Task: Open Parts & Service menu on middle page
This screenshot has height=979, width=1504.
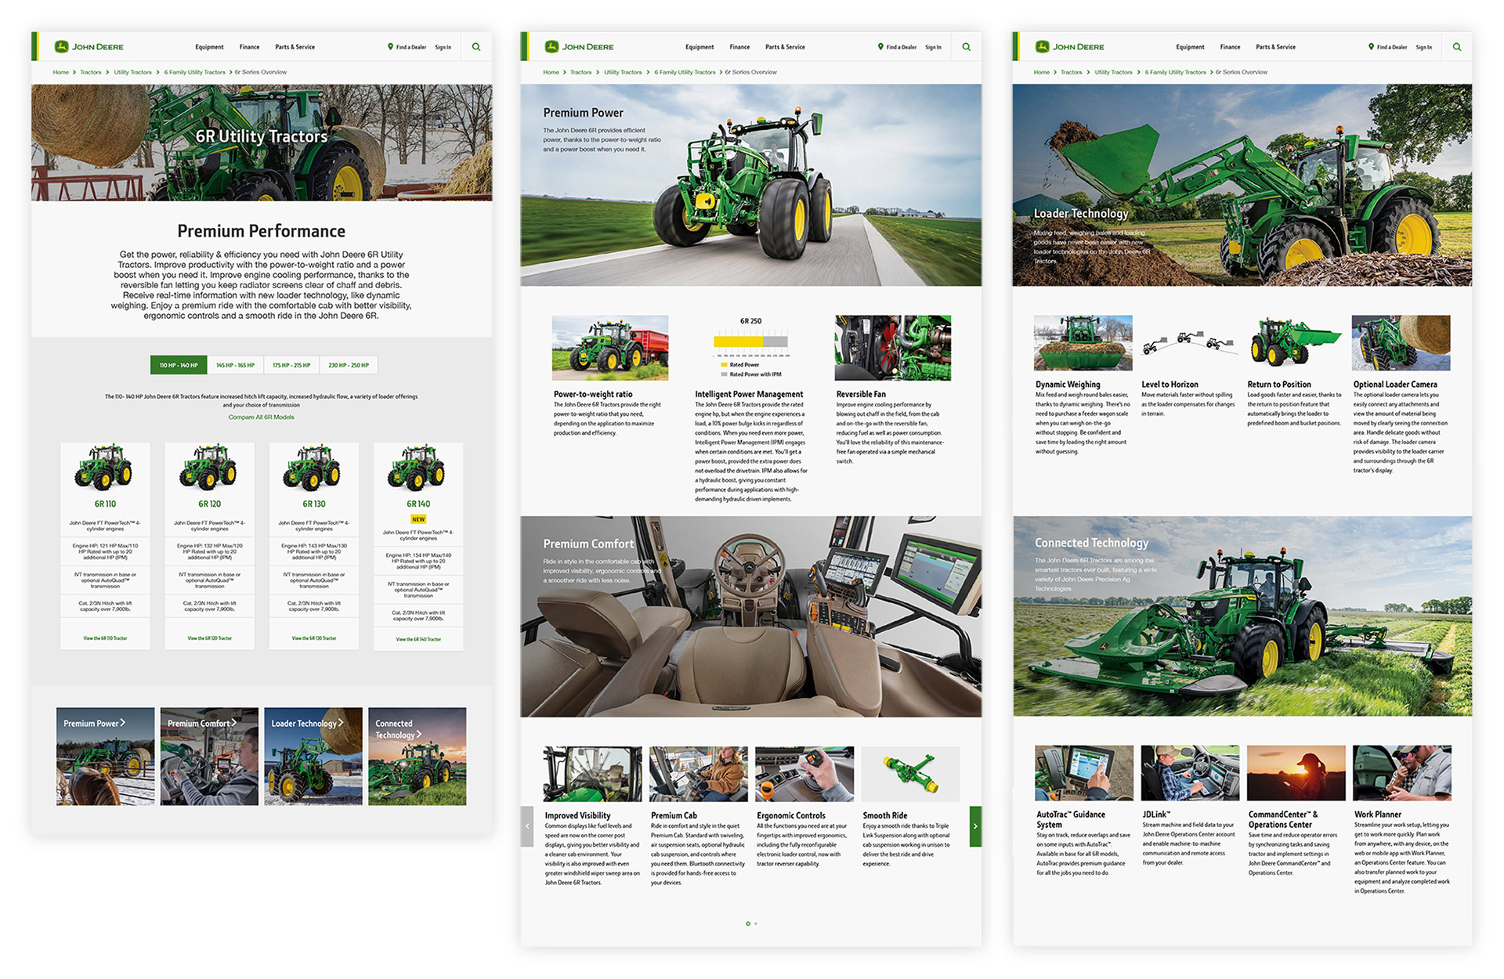Action: pos(785,47)
